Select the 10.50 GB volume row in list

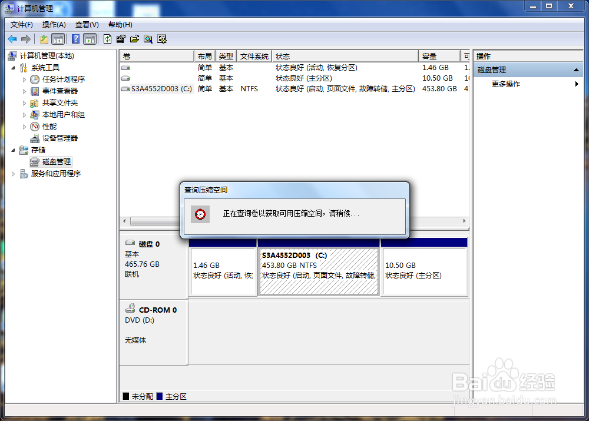294,78
